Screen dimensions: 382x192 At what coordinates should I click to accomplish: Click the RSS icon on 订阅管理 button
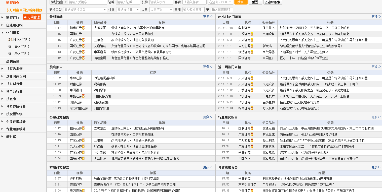click(x=25, y=17)
